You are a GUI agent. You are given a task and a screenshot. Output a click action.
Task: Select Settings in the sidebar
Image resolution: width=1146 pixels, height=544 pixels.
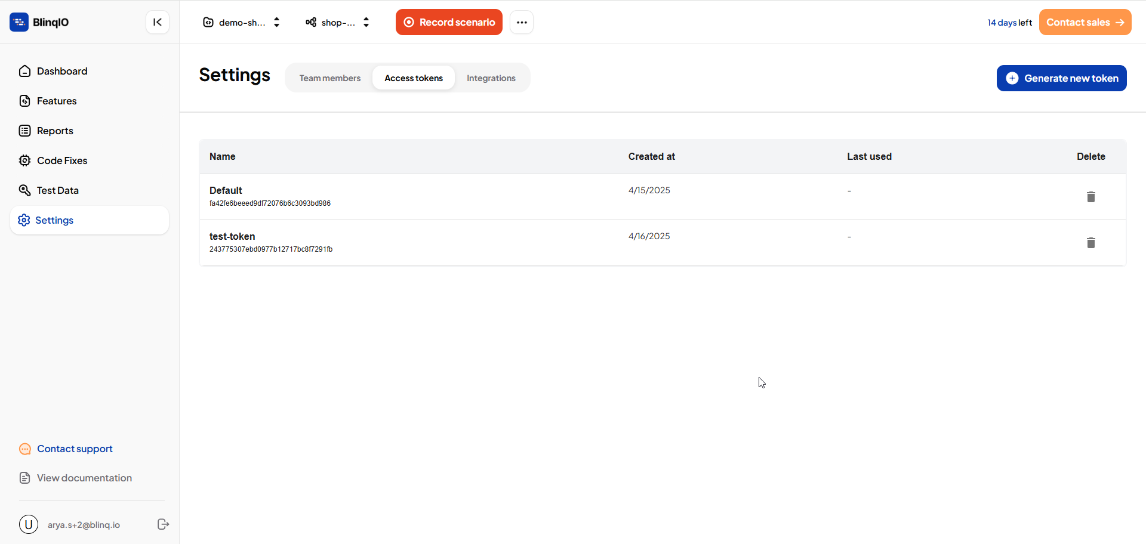tap(90, 220)
